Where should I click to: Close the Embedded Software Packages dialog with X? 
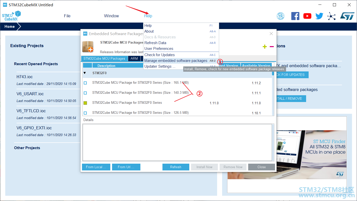tap(271, 34)
